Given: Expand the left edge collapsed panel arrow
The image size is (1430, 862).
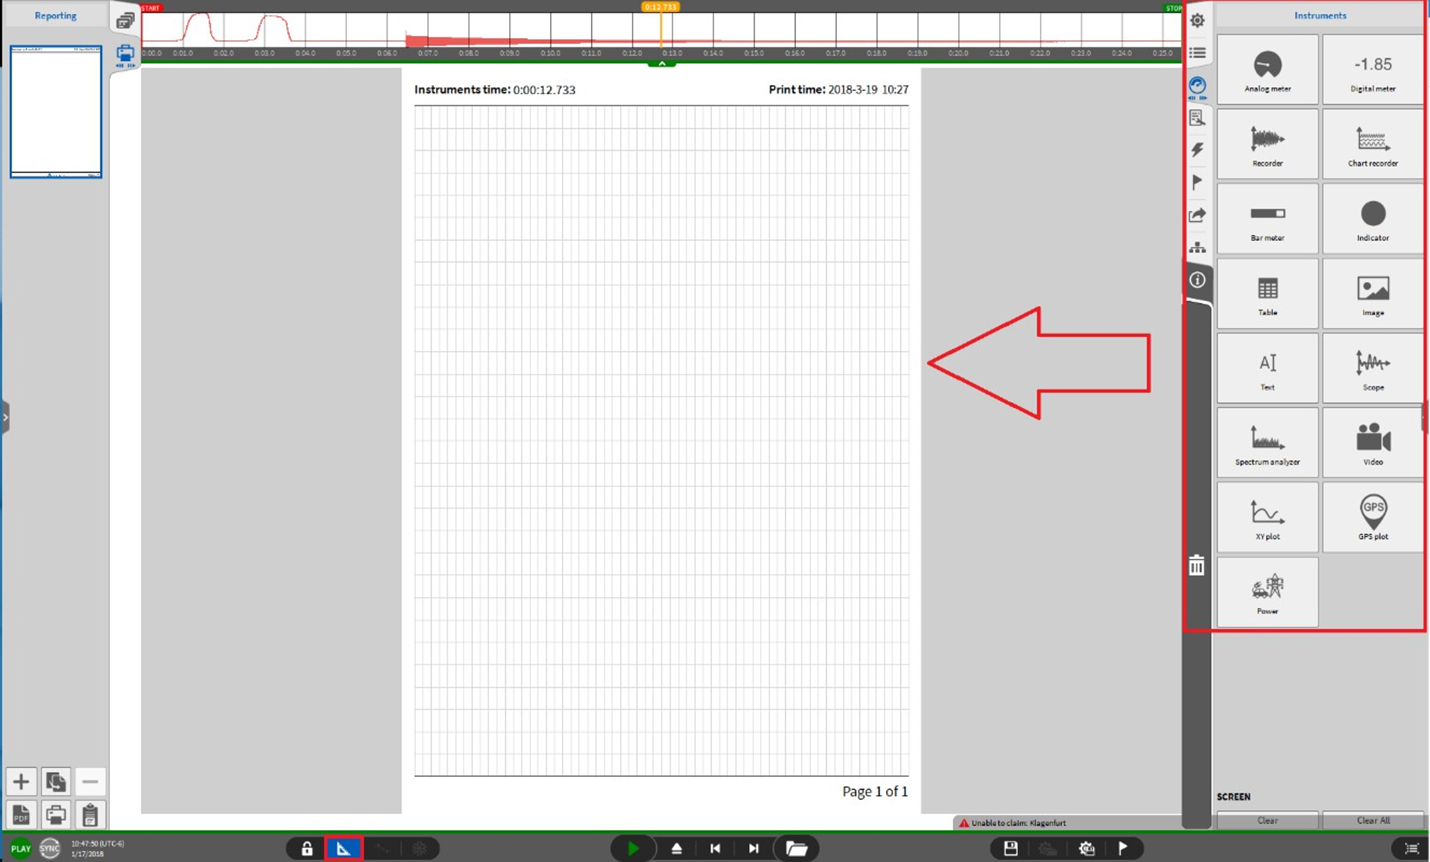Looking at the screenshot, I should (5, 417).
